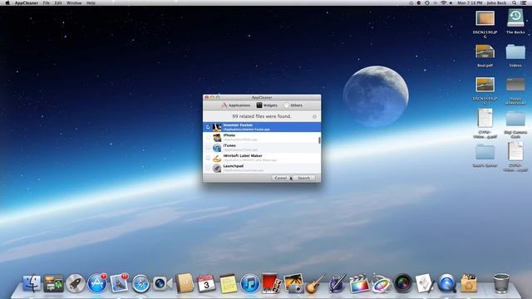Select the Launchpad app icon in list
Viewport: 532px width, 299px height.
tap(217, 168)
